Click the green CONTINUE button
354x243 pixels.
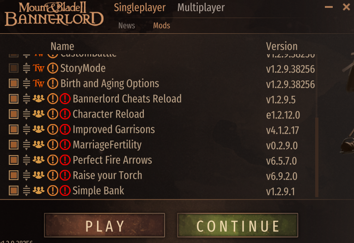click(238, 225)
